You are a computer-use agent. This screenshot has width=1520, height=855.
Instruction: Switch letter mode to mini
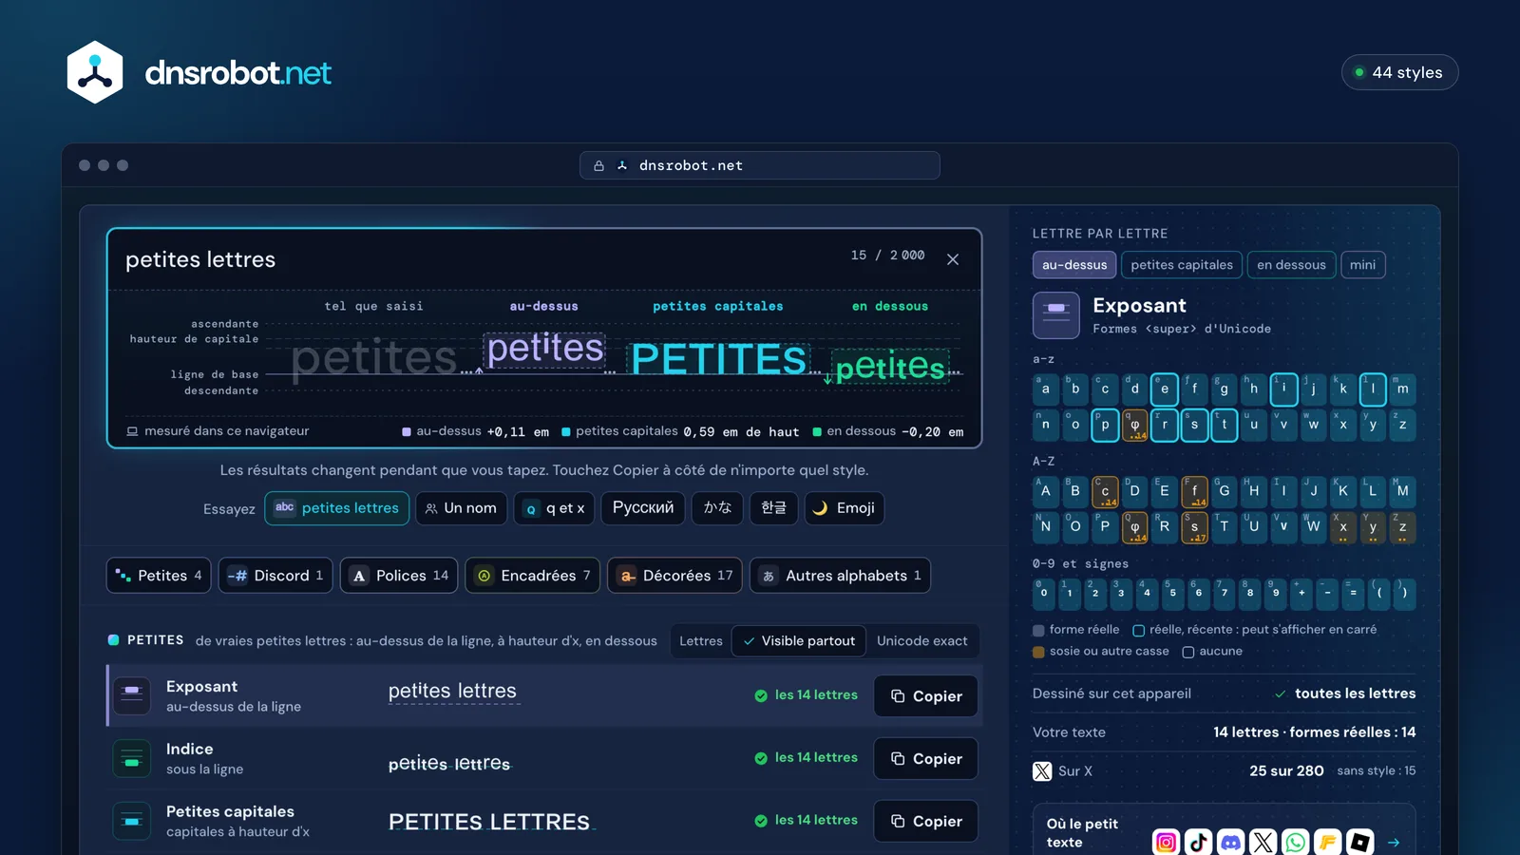tap(1362, 264)
